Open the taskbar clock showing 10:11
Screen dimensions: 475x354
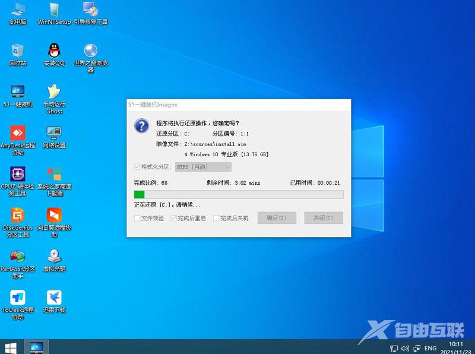455,348
